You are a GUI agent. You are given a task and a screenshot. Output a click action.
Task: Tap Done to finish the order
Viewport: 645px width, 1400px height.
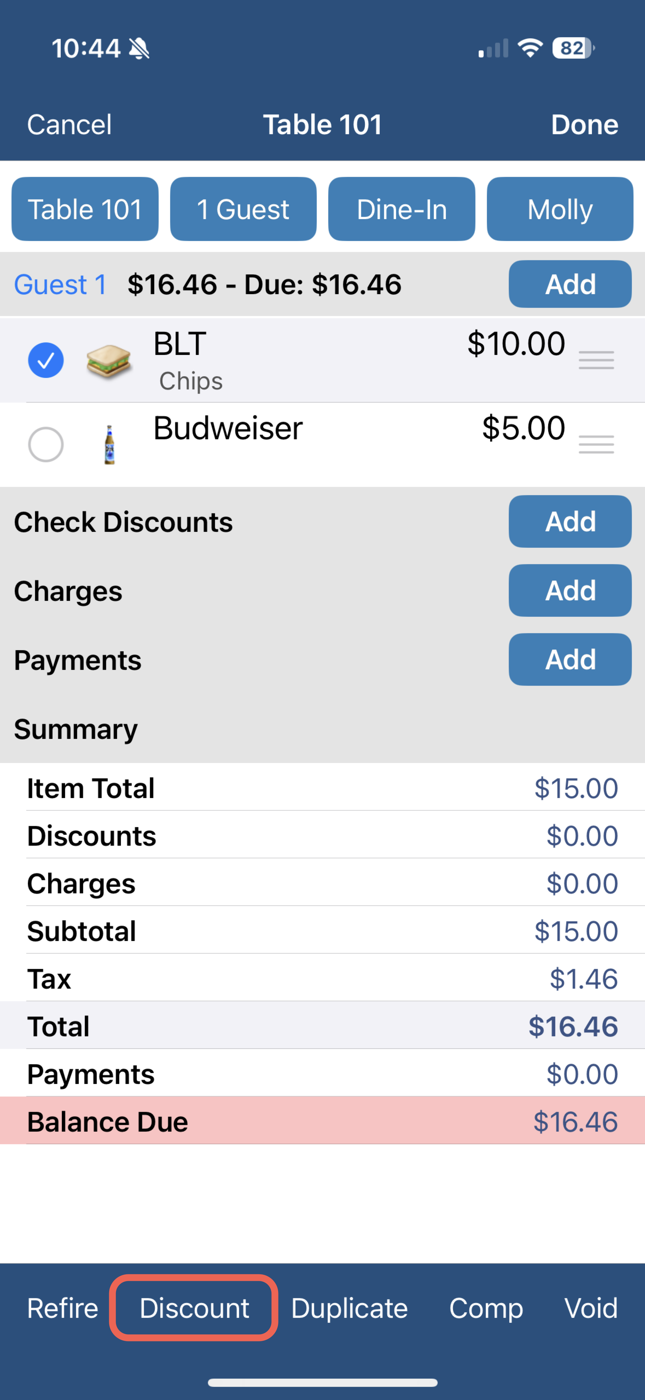point(585,124)
